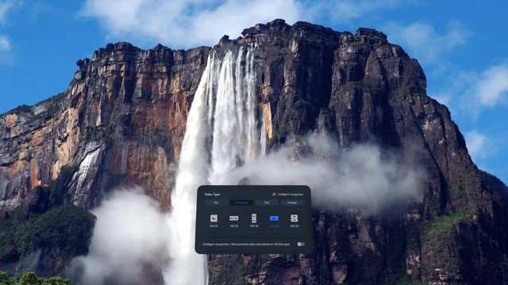Select the Fisheye tab
Viewport: 508px width, 285px height.
(x=292, y=203)
